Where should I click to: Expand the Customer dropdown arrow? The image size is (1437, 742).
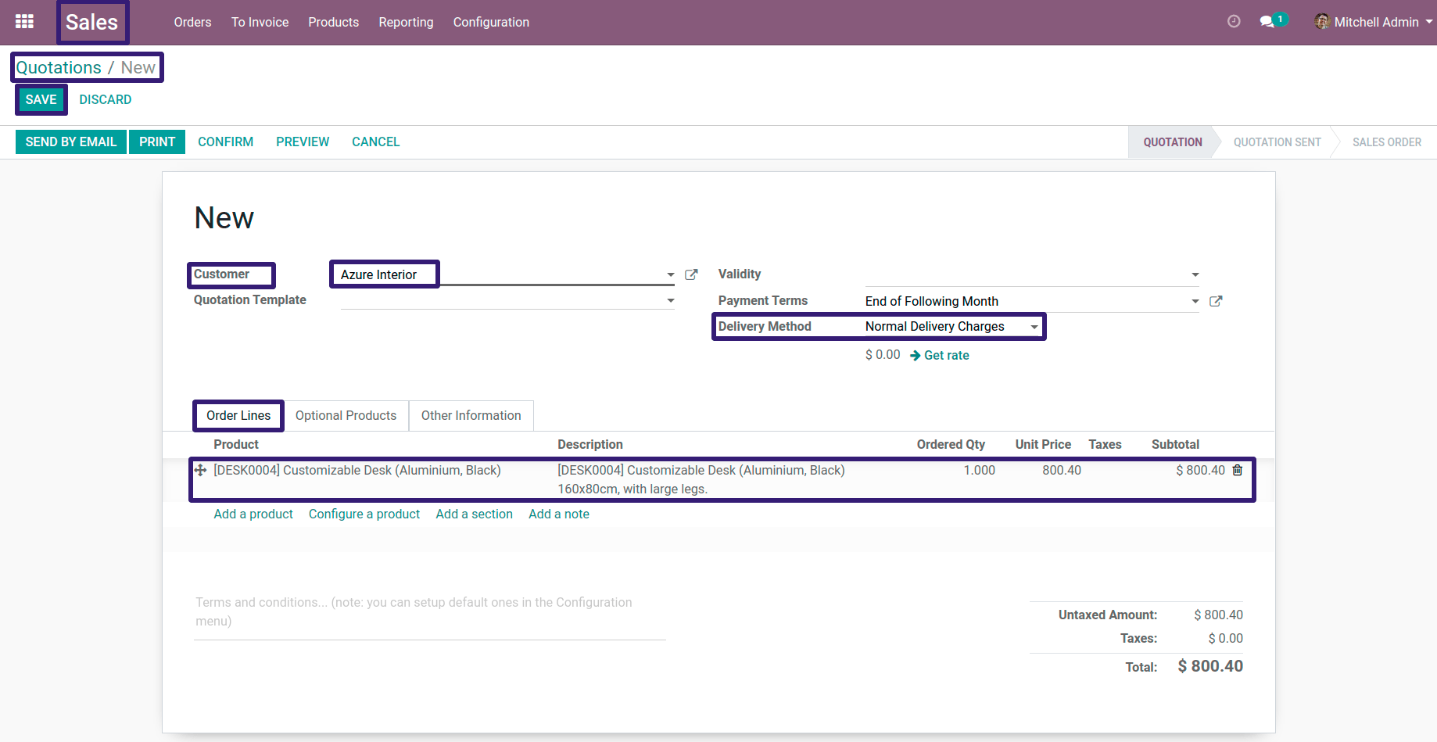(x=670, y=274)
